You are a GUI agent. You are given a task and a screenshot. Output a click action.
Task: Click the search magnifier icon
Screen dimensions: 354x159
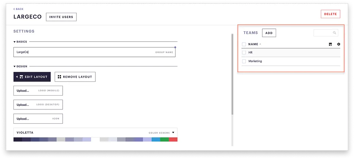pos(334,33)
